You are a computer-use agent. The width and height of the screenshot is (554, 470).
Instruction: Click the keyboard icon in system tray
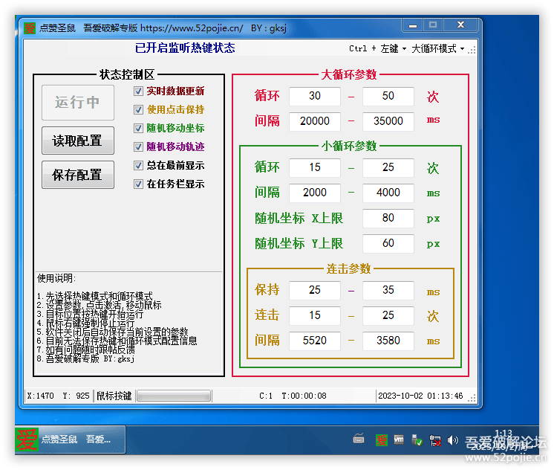click(x=359, y=439)
